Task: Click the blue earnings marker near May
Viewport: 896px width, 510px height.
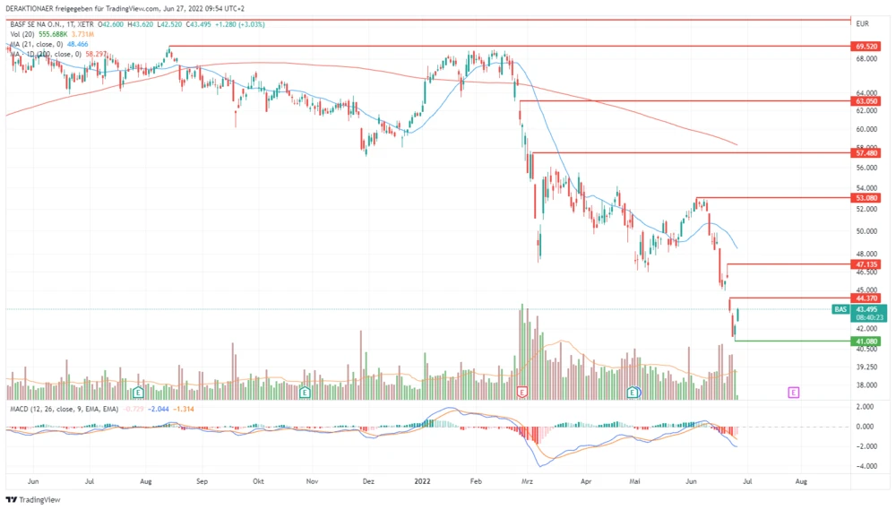Action: click(633, 393)
